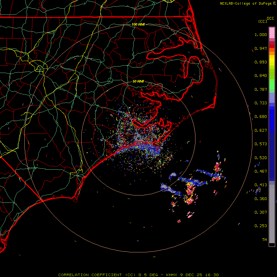Click the Correlation Coefficient KMHX caption text

click(x=138, y=275)
